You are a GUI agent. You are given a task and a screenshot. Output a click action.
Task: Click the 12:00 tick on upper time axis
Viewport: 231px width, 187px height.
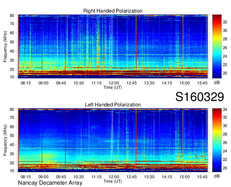click(114, 83)
